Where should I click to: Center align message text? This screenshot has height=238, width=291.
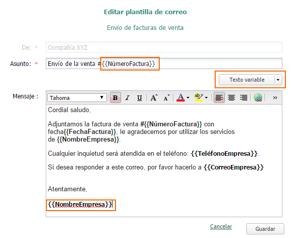pos(231,97)
